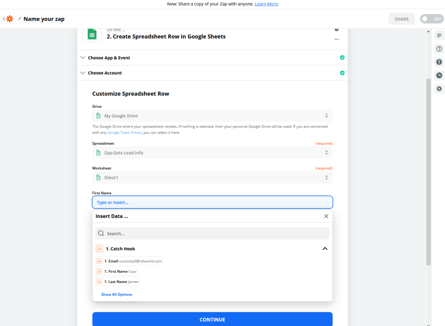
Task: Open the history clock sidebar icon
Action: pyautogui.click(x=439, y=76)
